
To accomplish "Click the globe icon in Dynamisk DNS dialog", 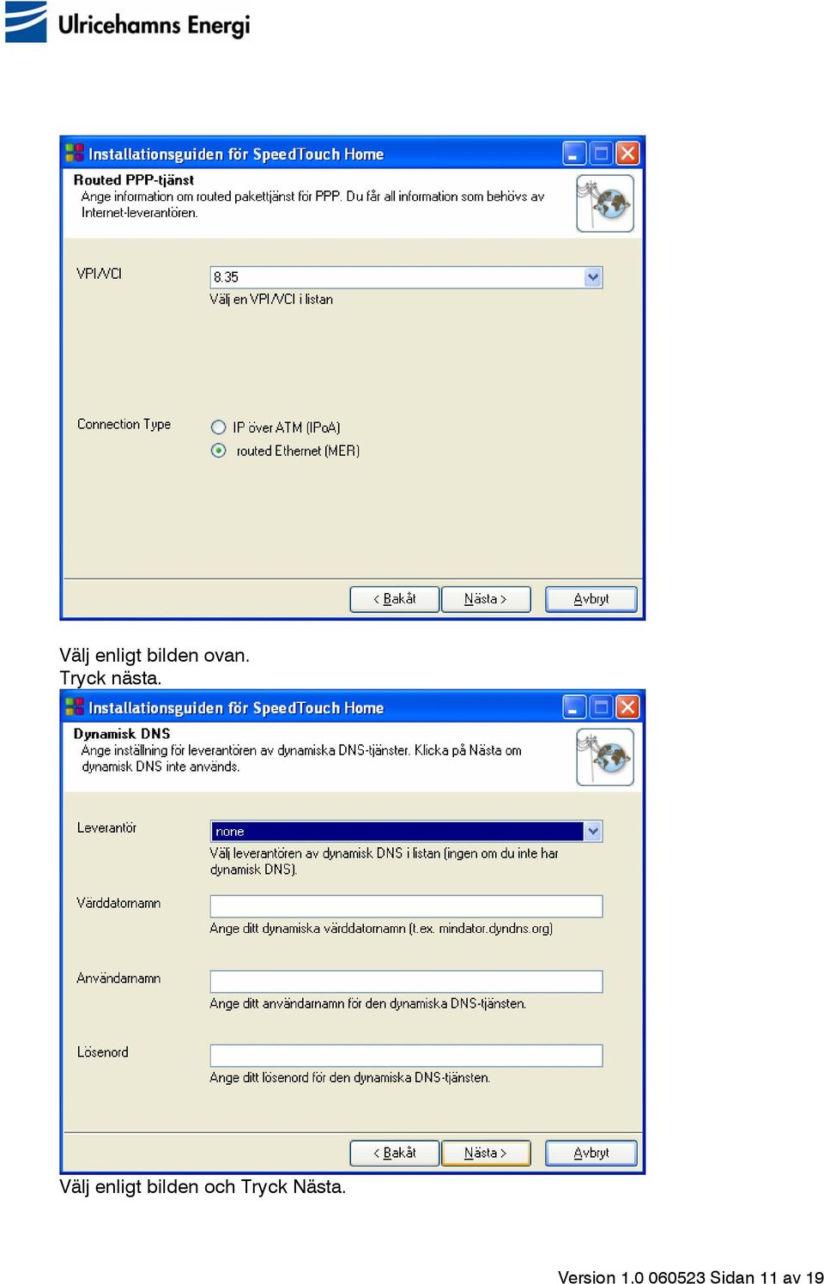I will 605,757.
